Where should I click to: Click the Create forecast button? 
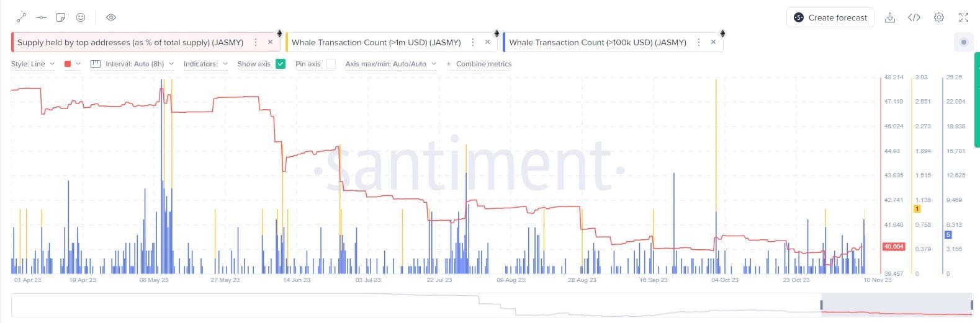coord(830,17)
